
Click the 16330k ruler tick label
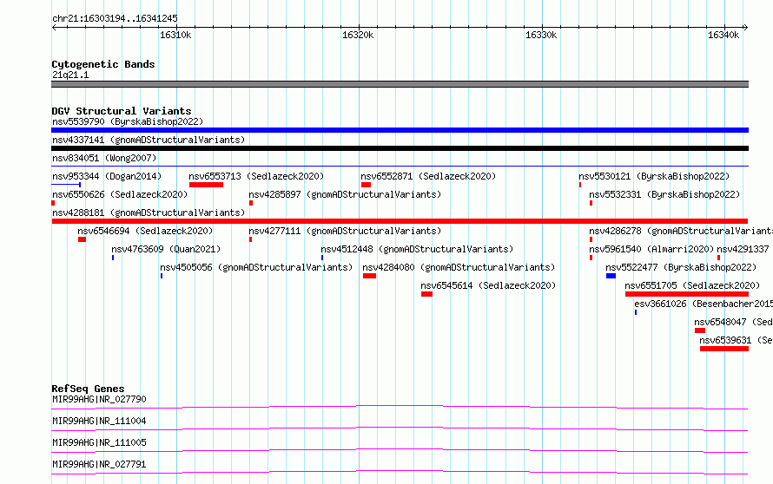pyautogui.click(x=541, y=35)
